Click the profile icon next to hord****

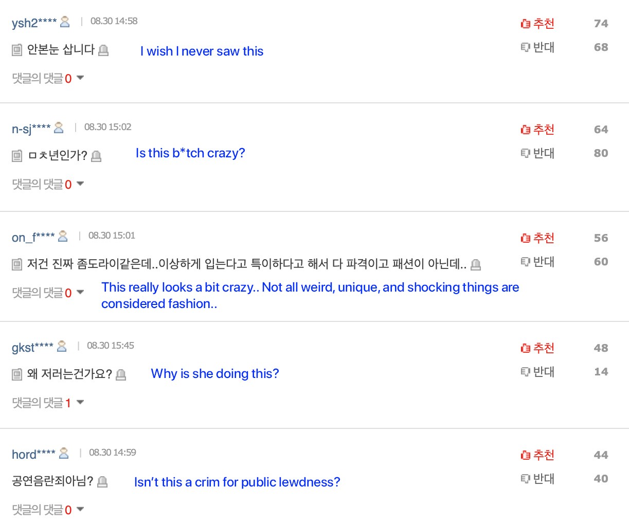[x=64, y=453]
